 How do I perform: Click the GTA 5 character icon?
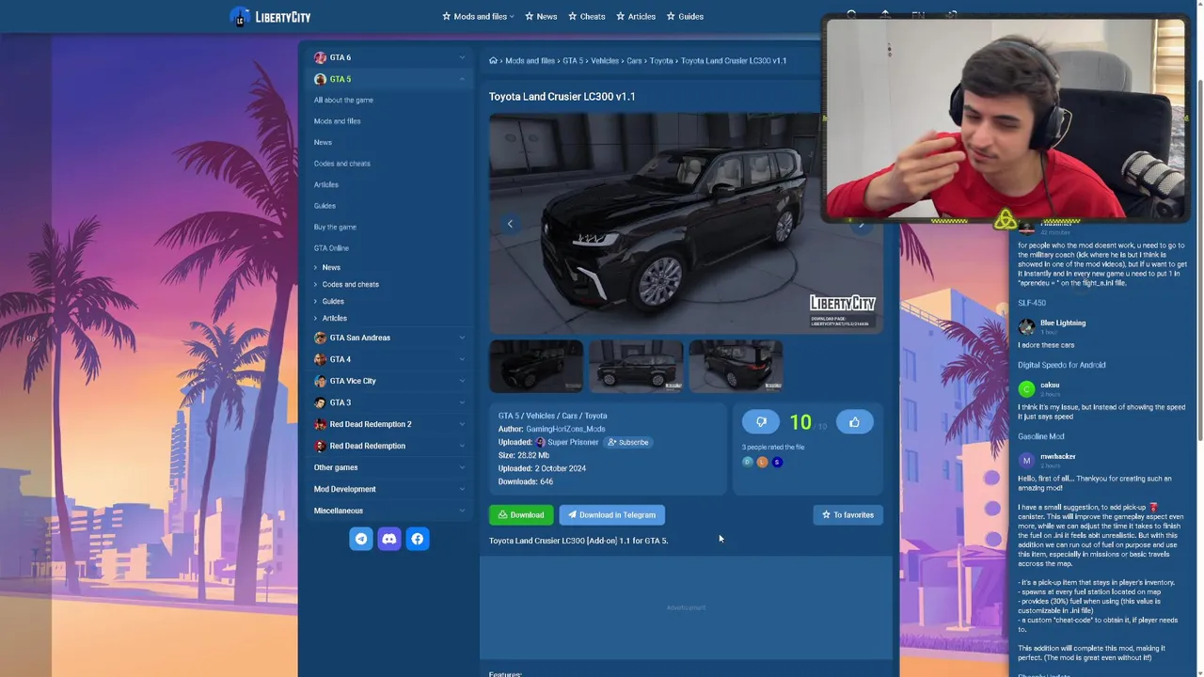coord(320,79)
